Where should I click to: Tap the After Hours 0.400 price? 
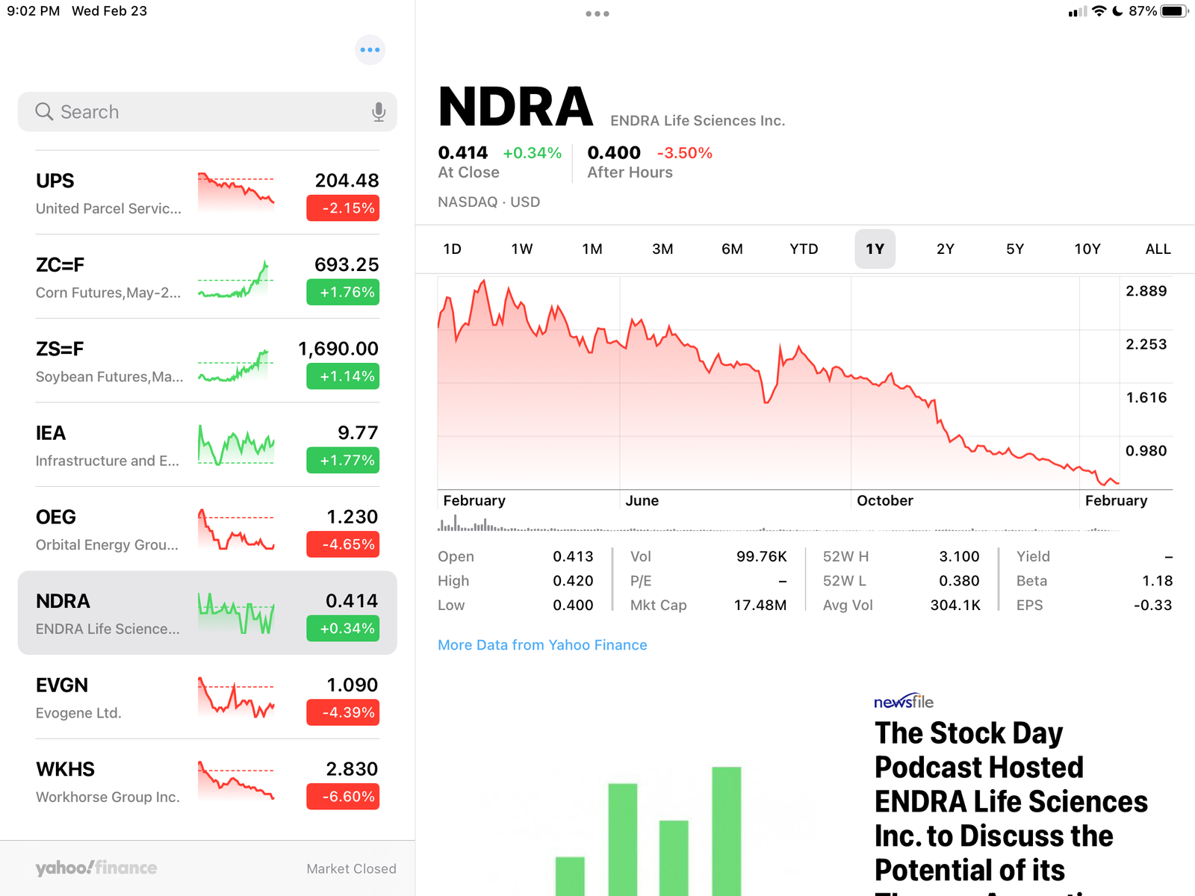click(614, 152)
